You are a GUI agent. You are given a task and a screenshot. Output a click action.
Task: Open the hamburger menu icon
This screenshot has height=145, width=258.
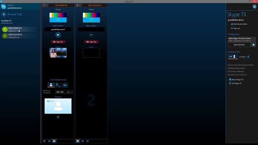tap(254, 7)
